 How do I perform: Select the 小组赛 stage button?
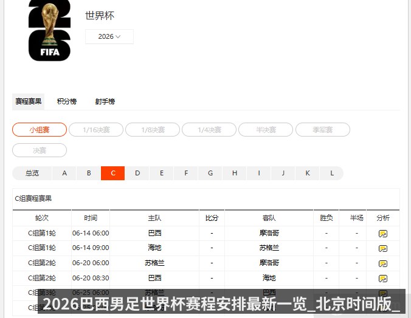click(x=40, y=129)
